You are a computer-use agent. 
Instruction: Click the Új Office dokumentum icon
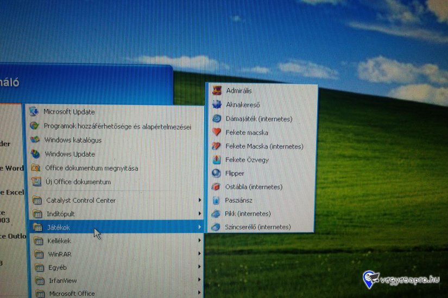[36, 182]
